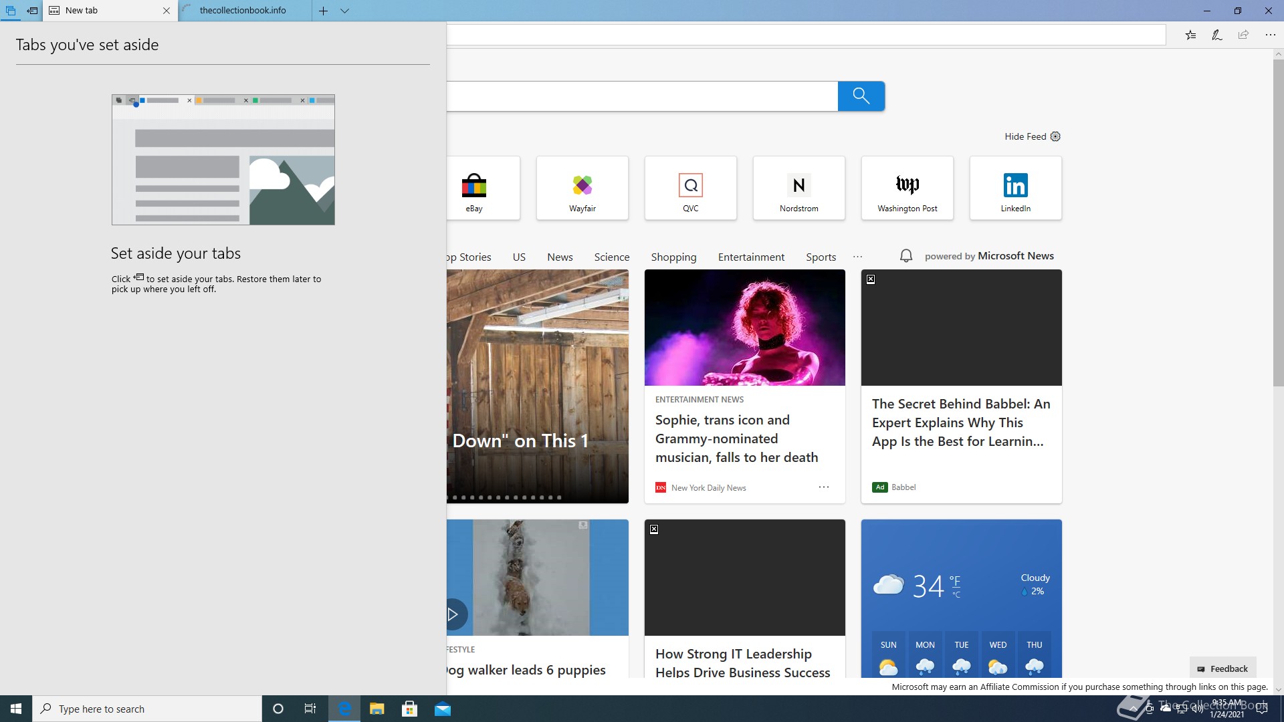Click the taskbar Type here to search box

click(147, 709)
